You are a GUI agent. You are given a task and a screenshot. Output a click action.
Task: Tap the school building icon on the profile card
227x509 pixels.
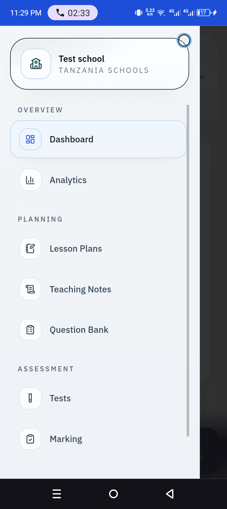(x=36, y=64)
